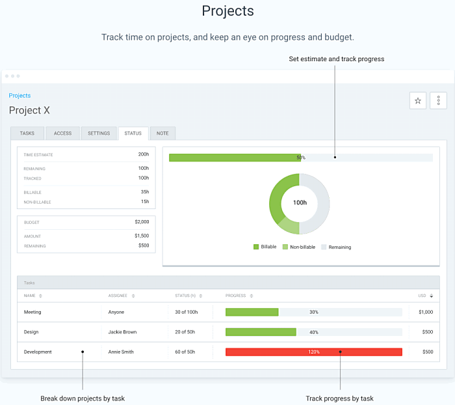The width and height of the screenshot is (455, 405).
Task: Click the $1,000 amount in Meeting row
Action: coord(426,312)
